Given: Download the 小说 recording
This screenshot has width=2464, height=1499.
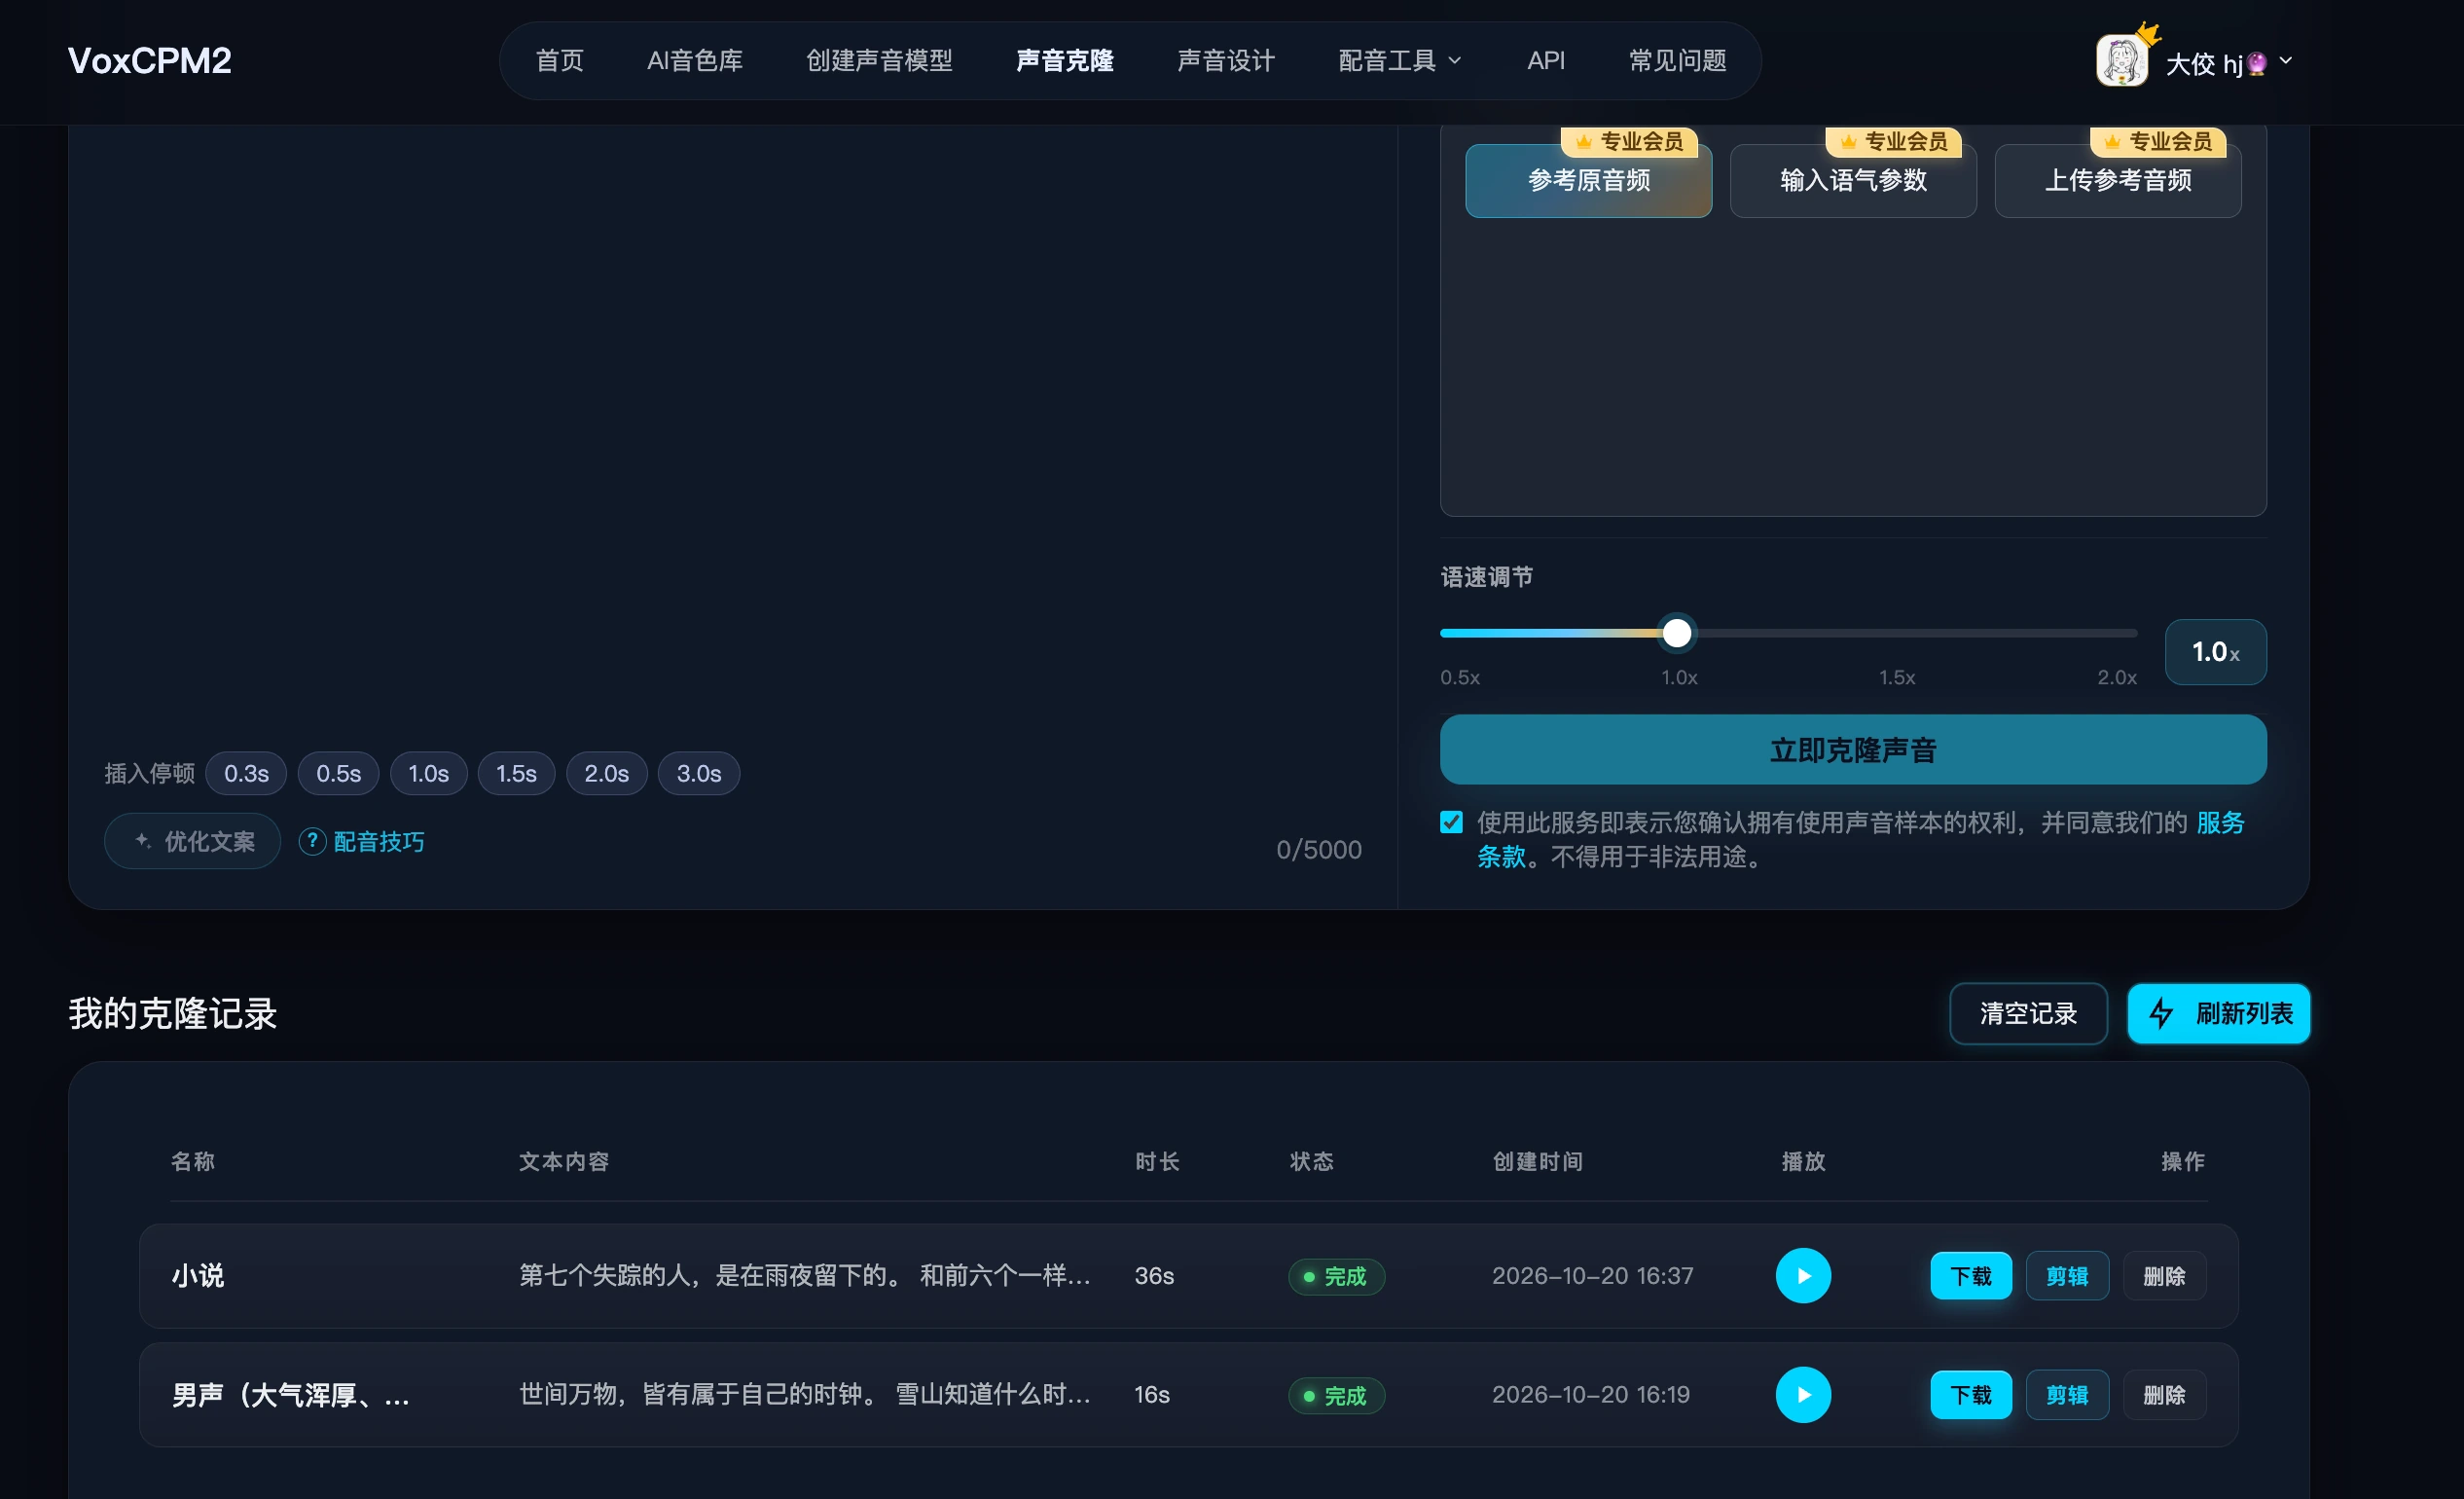Looking at the screenshot, I should coord(1970,1276).
